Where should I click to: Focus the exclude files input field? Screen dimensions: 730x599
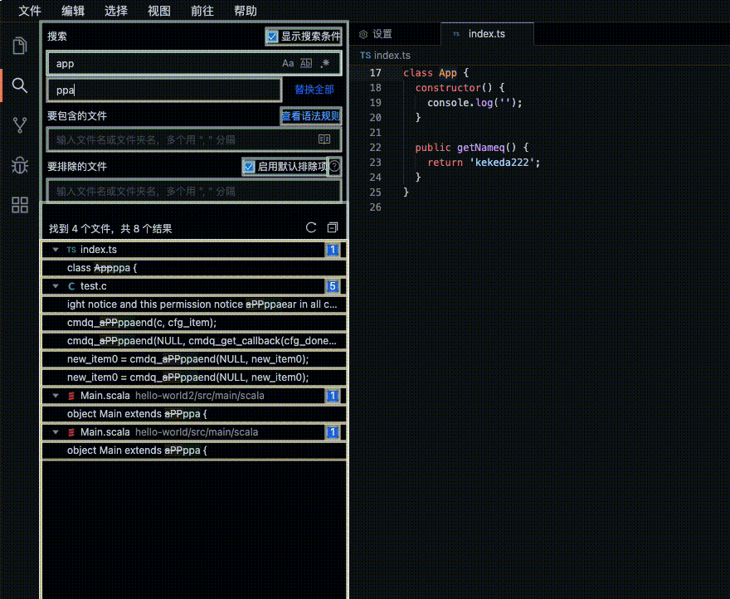tap(194, 191)
